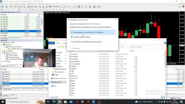Click the Windows Start button
Image resolution: width=185 pixels, height=104 pixels.
pyautogui.click(x=3, y=102)
